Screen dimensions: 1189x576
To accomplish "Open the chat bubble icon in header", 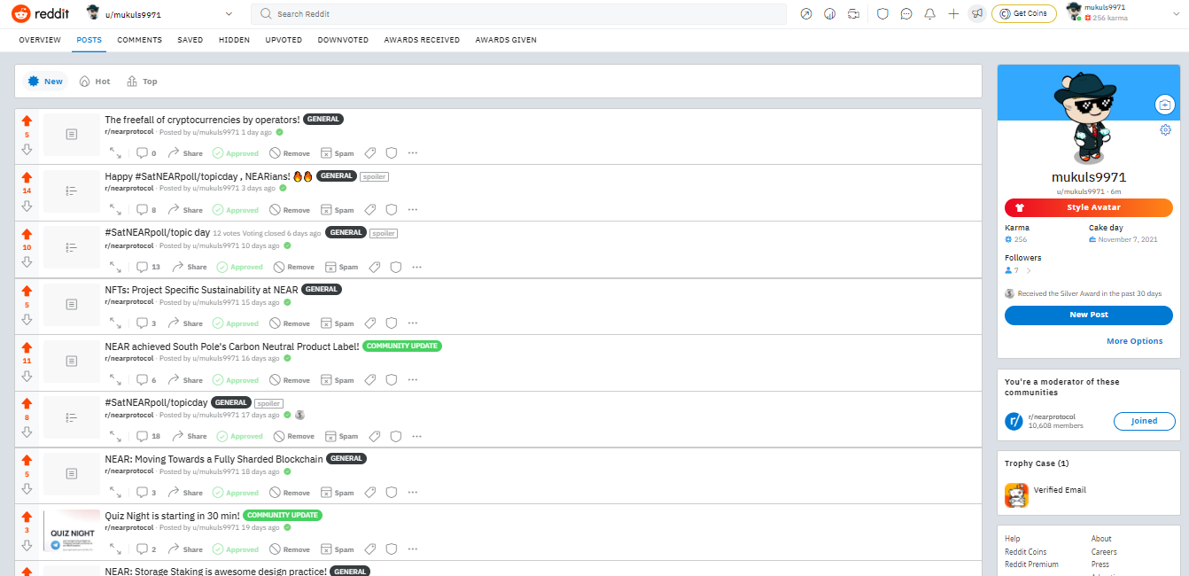I will 906,14.
